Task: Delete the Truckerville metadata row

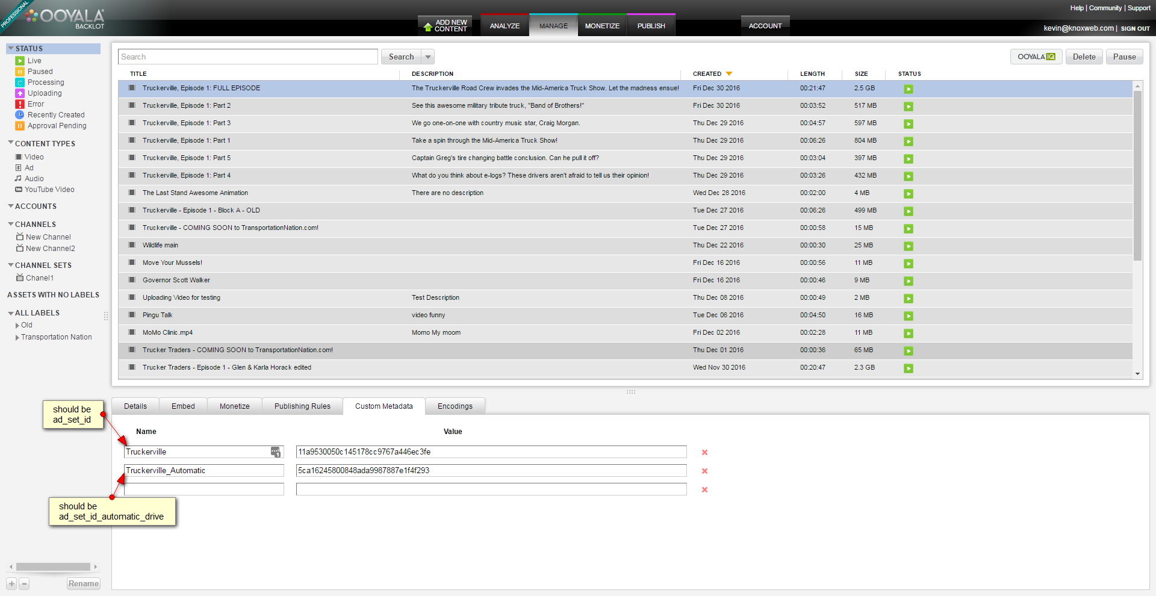Action: coord(704,452)
